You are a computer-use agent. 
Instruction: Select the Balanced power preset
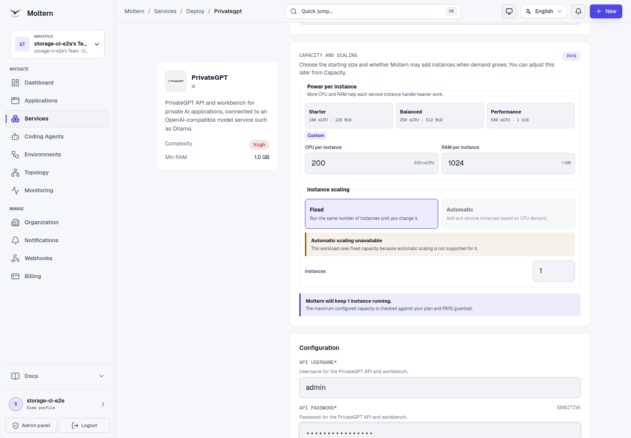tap(440, 116)
